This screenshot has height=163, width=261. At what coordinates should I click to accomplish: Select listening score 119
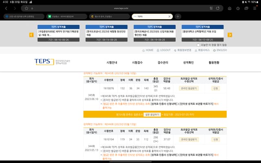122,139
